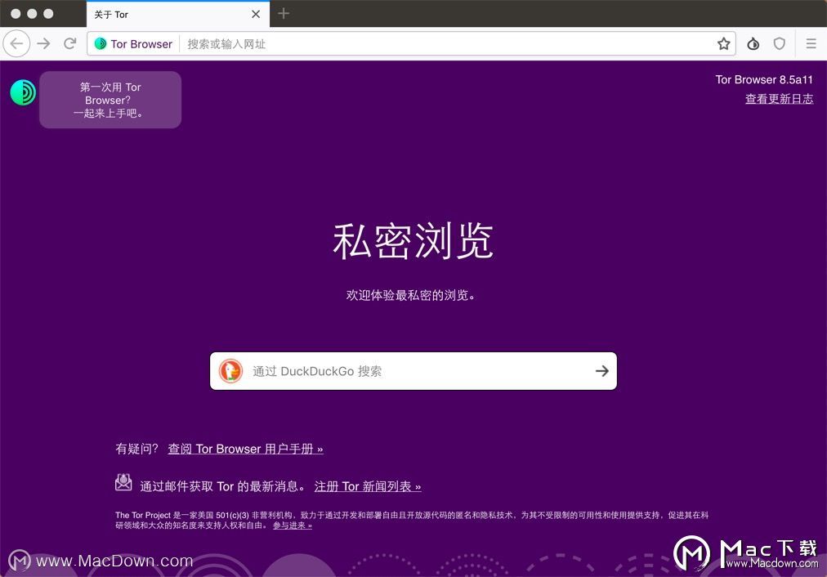Screen dimensions: 827x577
Task: Open 注册 Tor 新闻列表 link
Action: (368, 486)
